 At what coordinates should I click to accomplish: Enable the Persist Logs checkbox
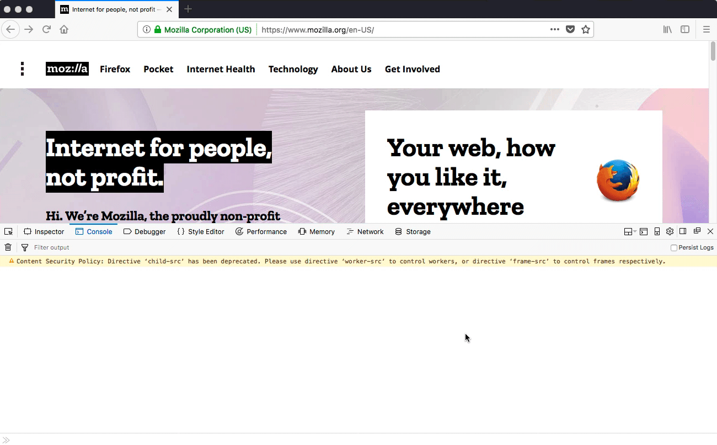click(x=674, y=248)
